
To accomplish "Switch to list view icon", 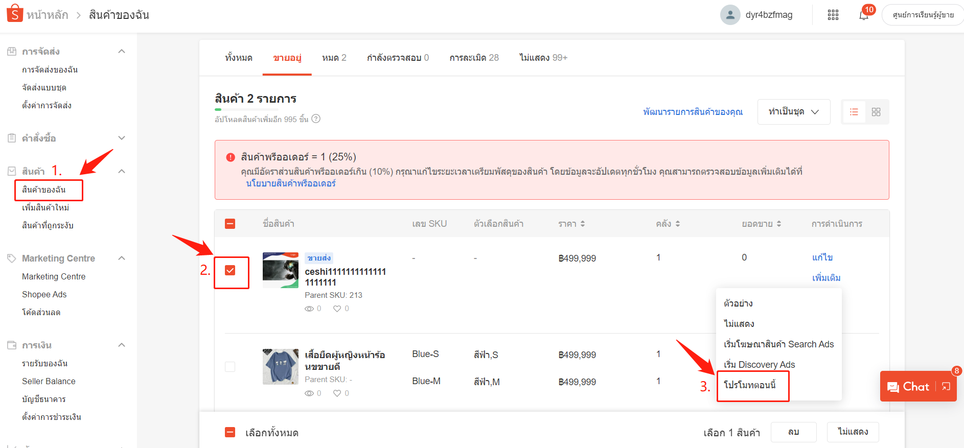I will [854, 112].
